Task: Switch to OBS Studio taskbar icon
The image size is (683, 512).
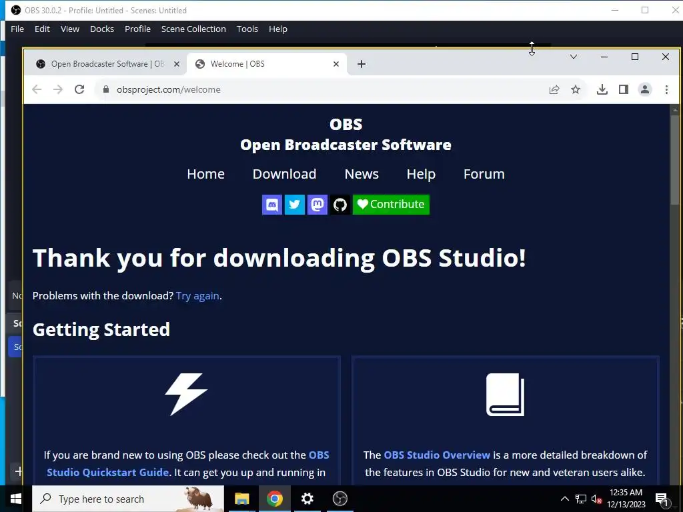Action: (x=339, y=499)
